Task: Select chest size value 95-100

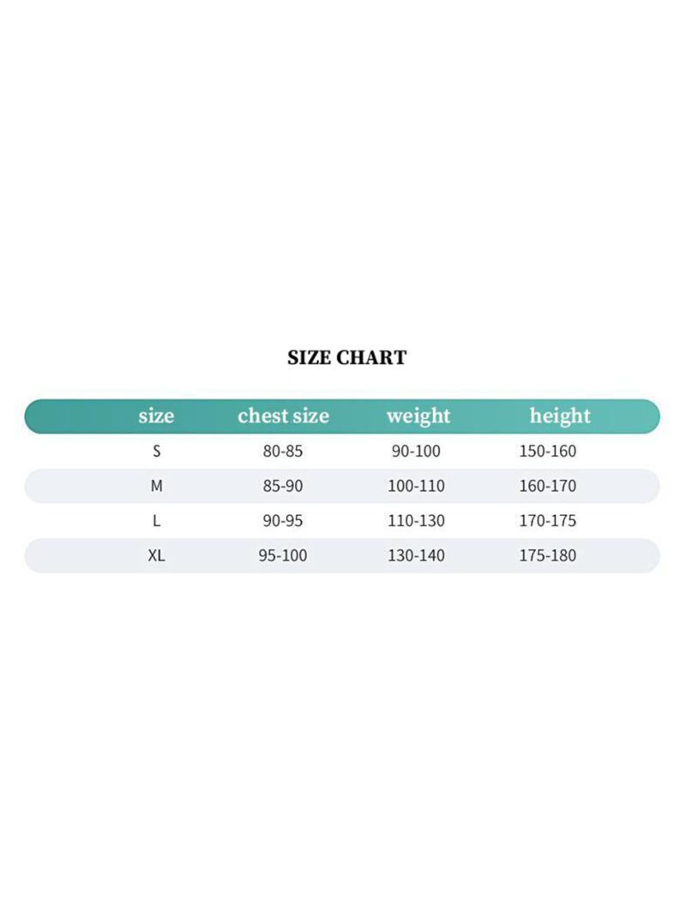Action: (283, 555)
